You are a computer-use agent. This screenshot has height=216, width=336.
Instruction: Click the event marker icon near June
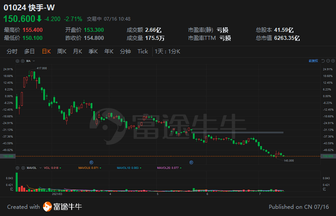coord(191,162)
